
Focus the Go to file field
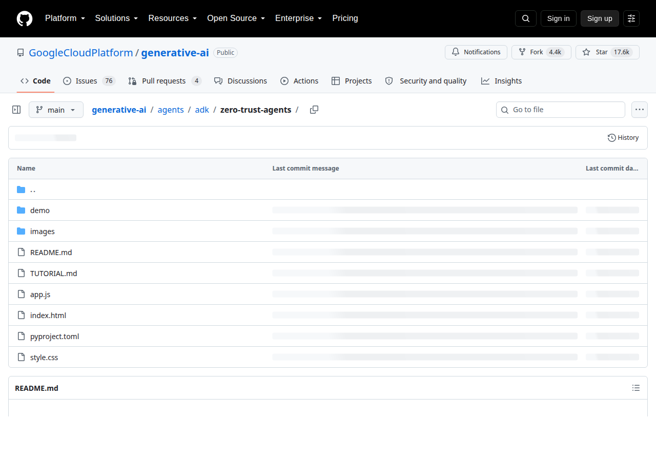pyautogui.click(x=561, y=110)
